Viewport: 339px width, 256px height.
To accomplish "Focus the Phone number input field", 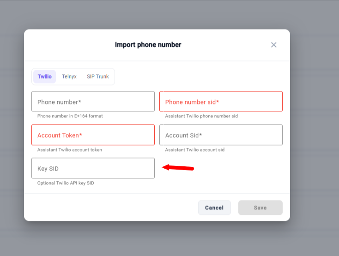I will pos(93,102).
